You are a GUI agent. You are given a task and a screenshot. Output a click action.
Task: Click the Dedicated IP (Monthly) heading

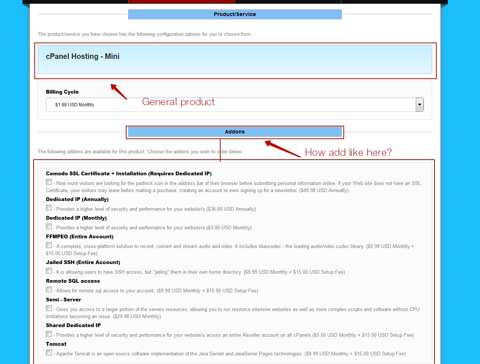click(x=76, y=218)
